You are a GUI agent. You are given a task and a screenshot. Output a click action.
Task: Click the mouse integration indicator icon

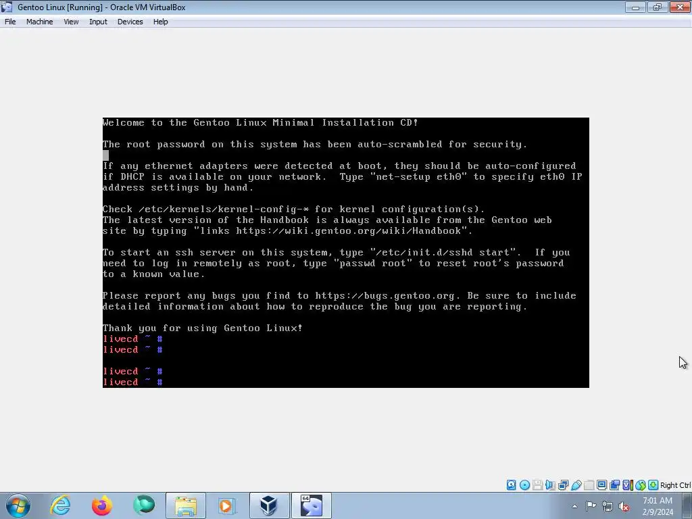(641, 485)
